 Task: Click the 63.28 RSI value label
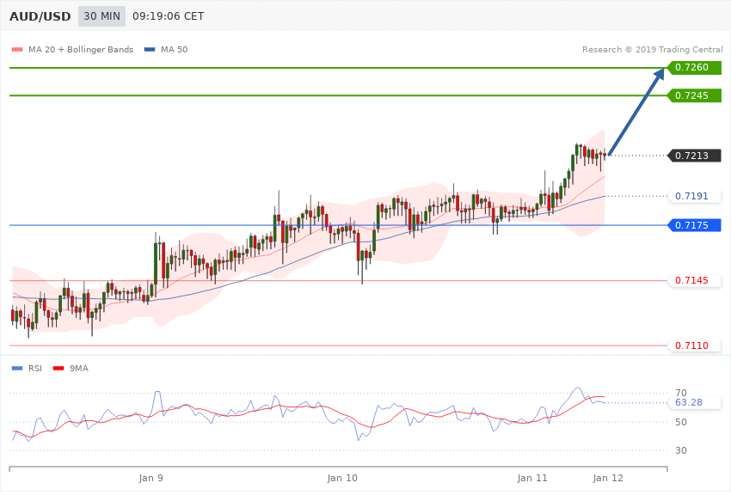tap(695, 402)
